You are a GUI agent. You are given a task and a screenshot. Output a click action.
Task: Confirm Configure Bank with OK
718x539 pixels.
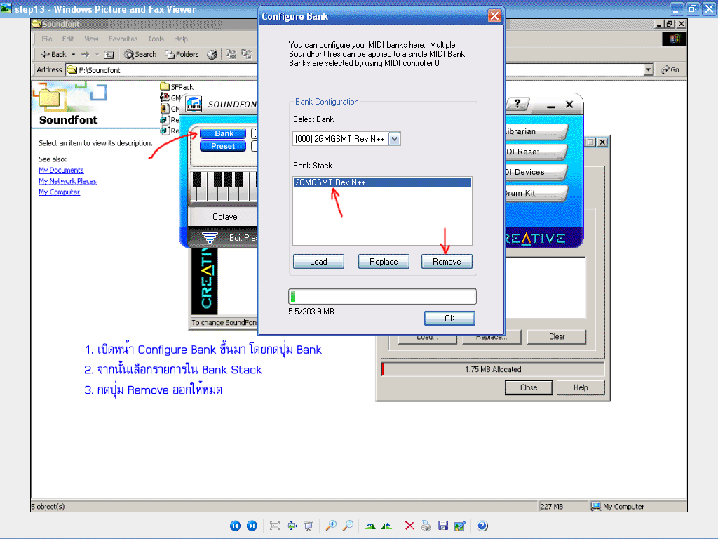[449, 318]
